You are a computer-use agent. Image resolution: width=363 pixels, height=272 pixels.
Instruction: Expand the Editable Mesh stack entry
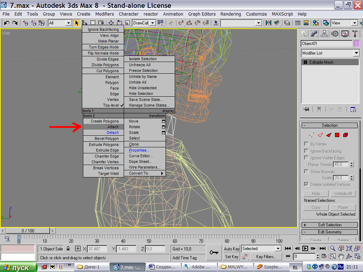(x=305, y=62)
